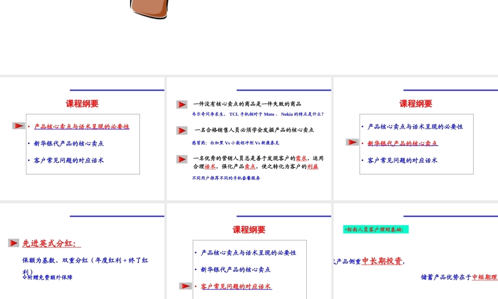
Task: Select red underlined text 新华银代产品的核心卖点
Action: (x=402, y=144)
